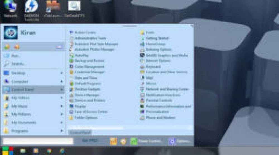Image resolution: width=279 pixels, height=155 pixels.
Task: Click the colorful Windows start button
Action: tap(8, 151)
